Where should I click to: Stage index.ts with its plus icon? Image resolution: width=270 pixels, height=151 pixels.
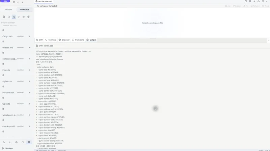[x=29, y=70]
